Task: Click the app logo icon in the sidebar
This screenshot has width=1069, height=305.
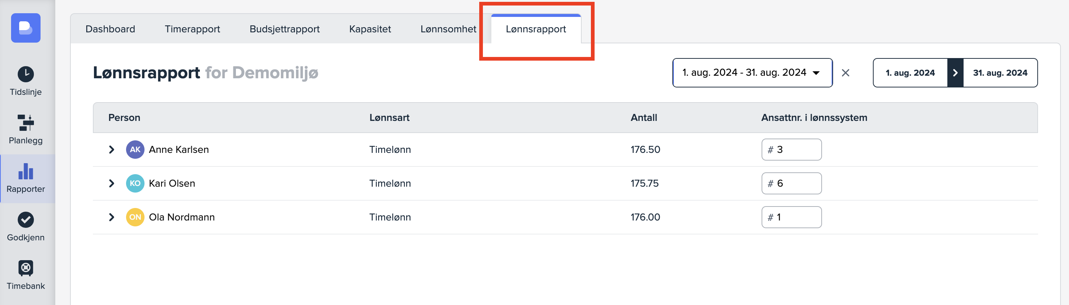Action: click(26, 28)
